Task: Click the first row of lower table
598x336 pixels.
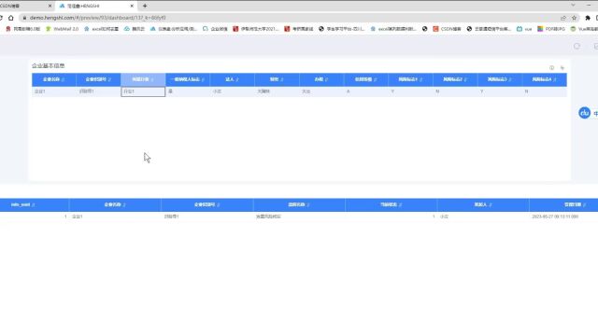Action: [299, 217]
